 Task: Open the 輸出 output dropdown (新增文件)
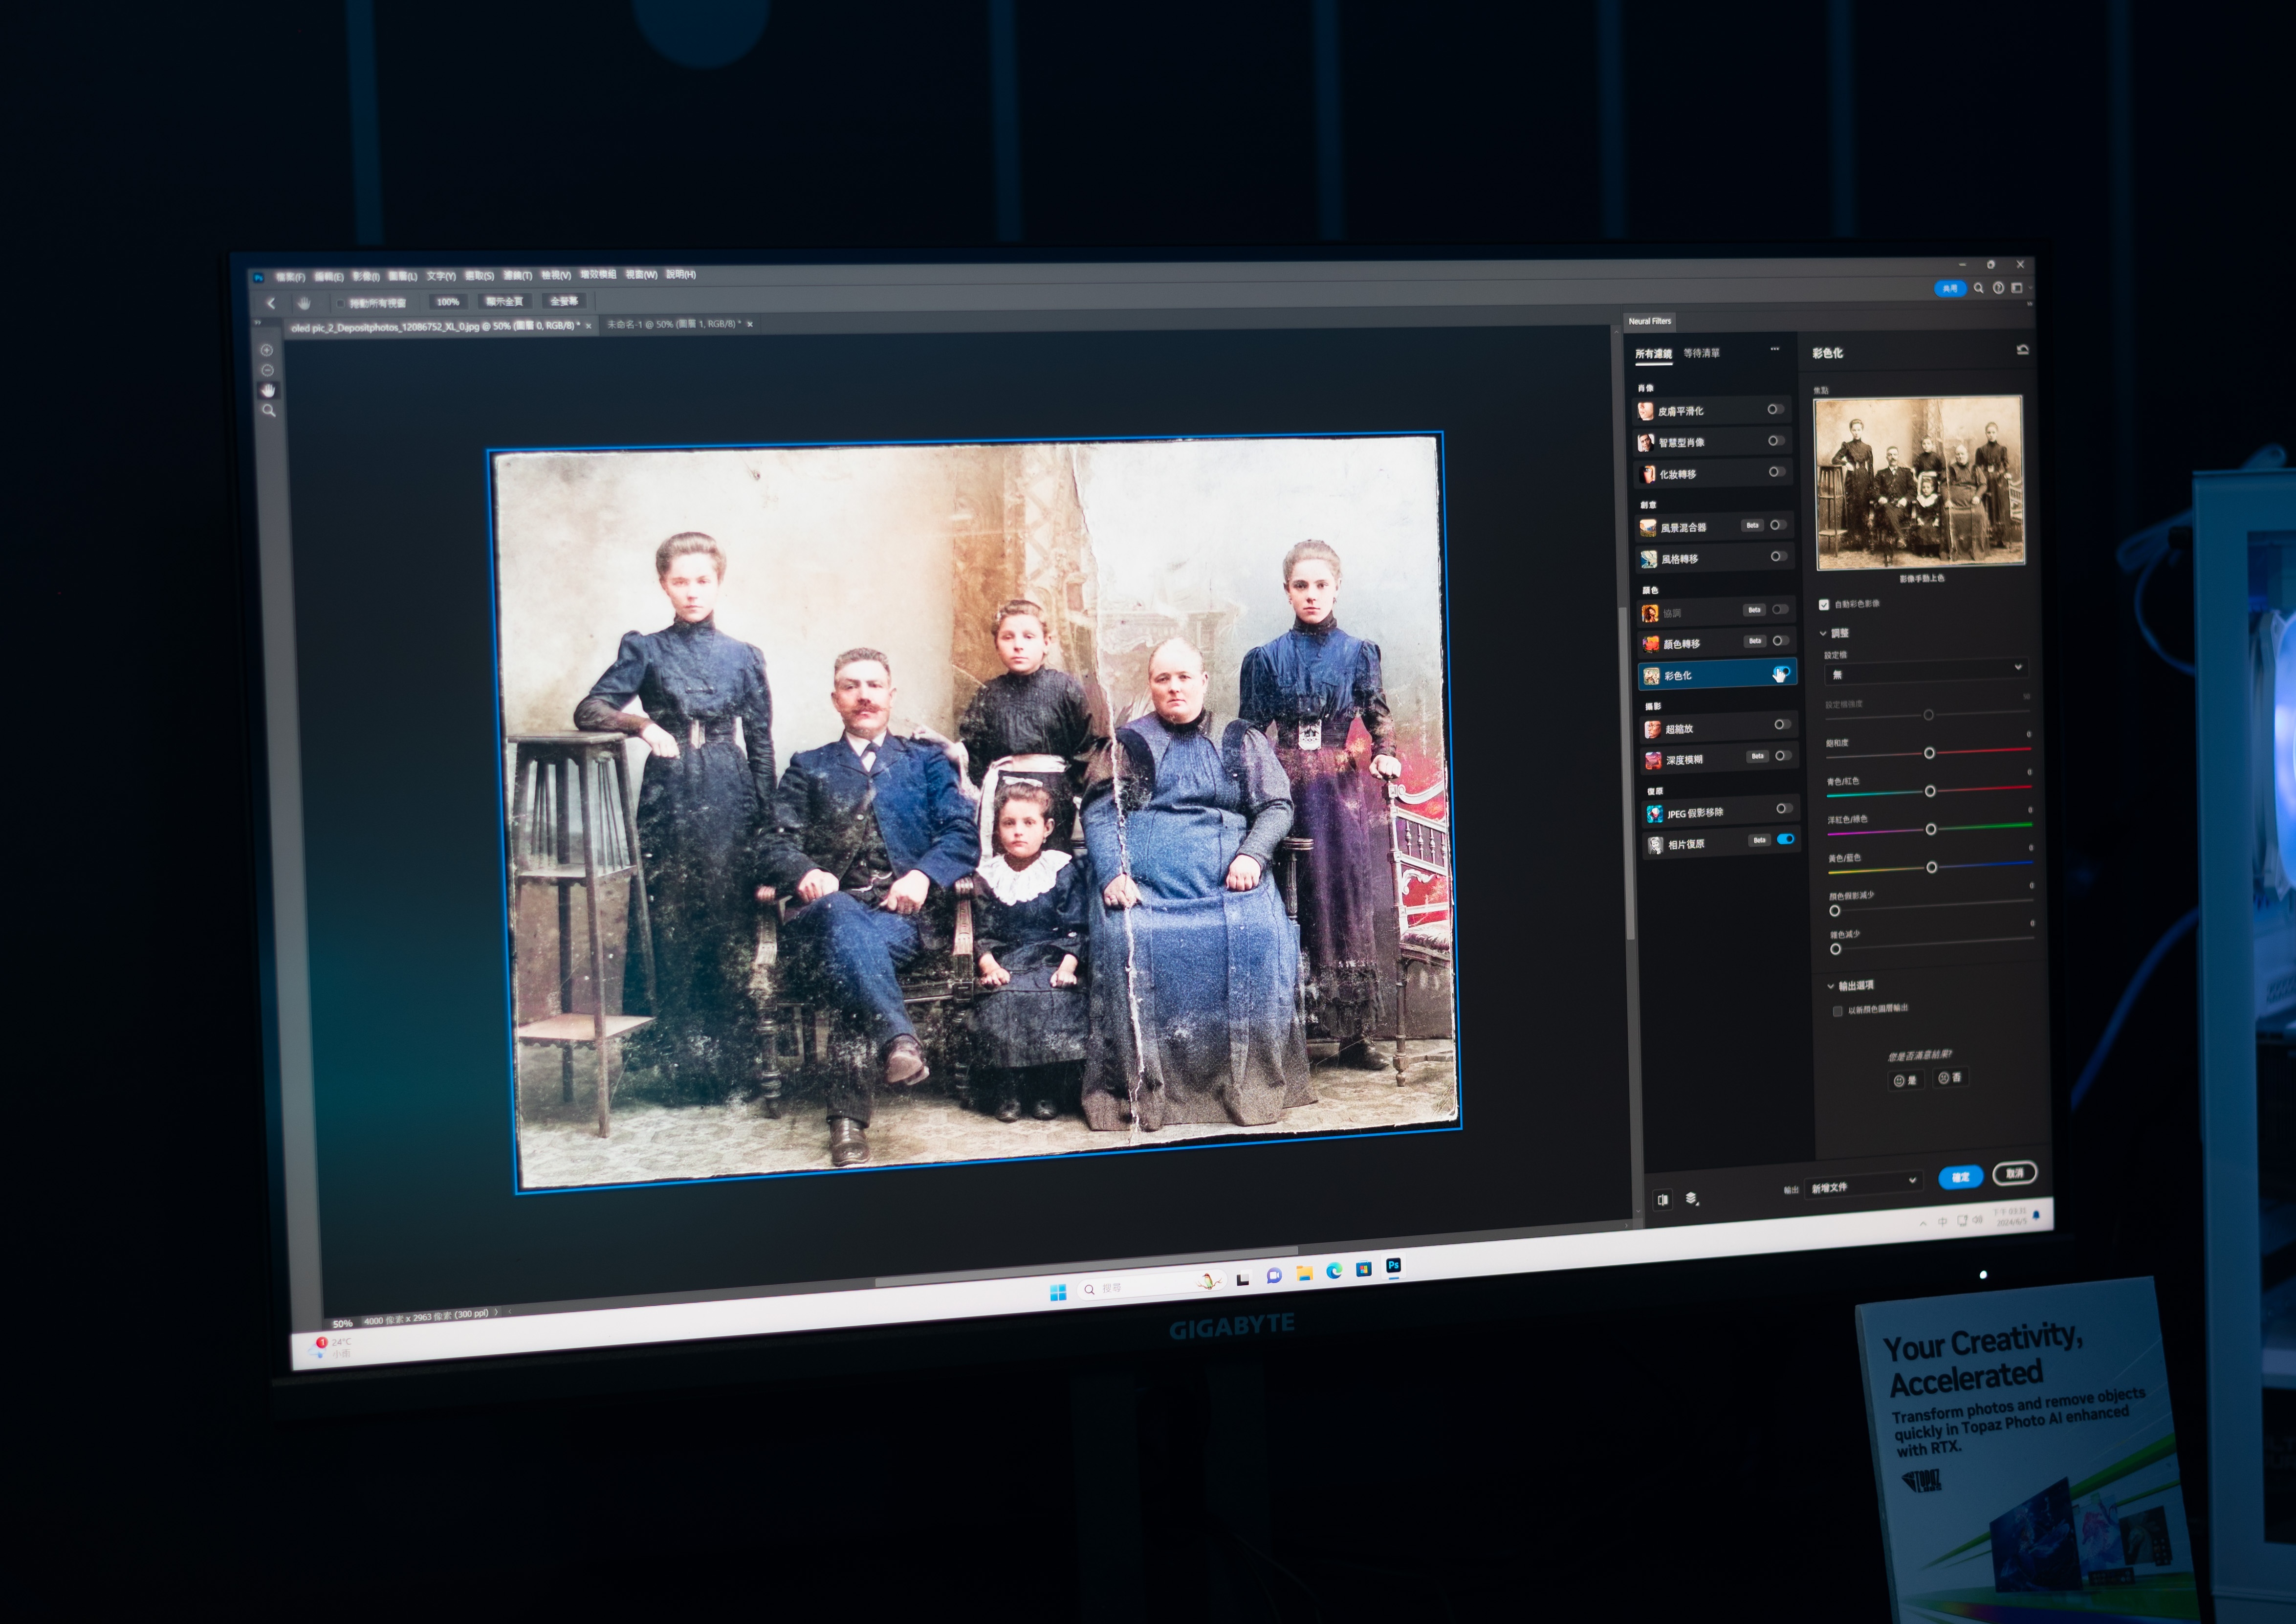1864,1184
